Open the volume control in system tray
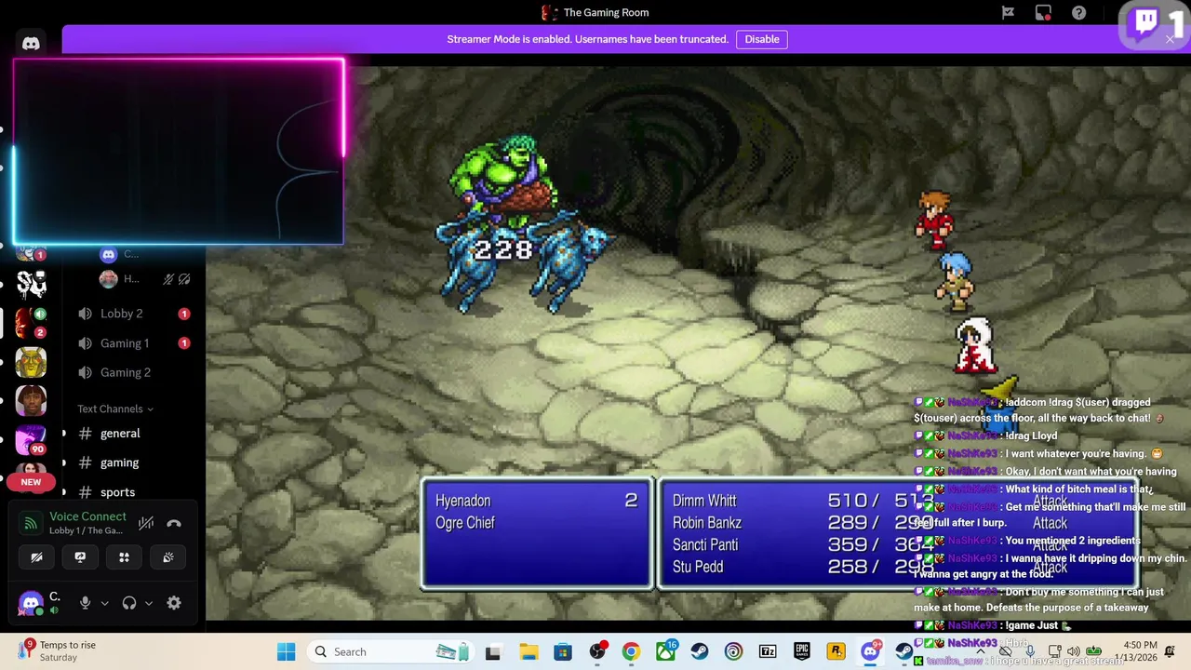 click(1073, 651)
